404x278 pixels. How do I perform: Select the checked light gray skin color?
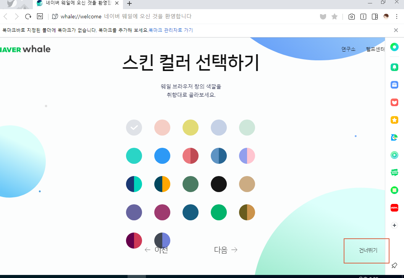point(134,128)
